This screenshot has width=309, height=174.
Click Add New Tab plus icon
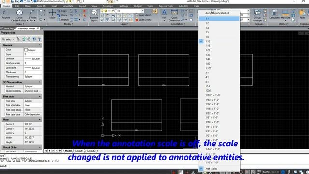pos(42,29)
